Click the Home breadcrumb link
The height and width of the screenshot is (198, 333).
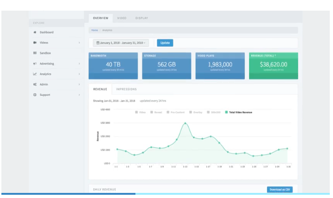tap(95, 30)
